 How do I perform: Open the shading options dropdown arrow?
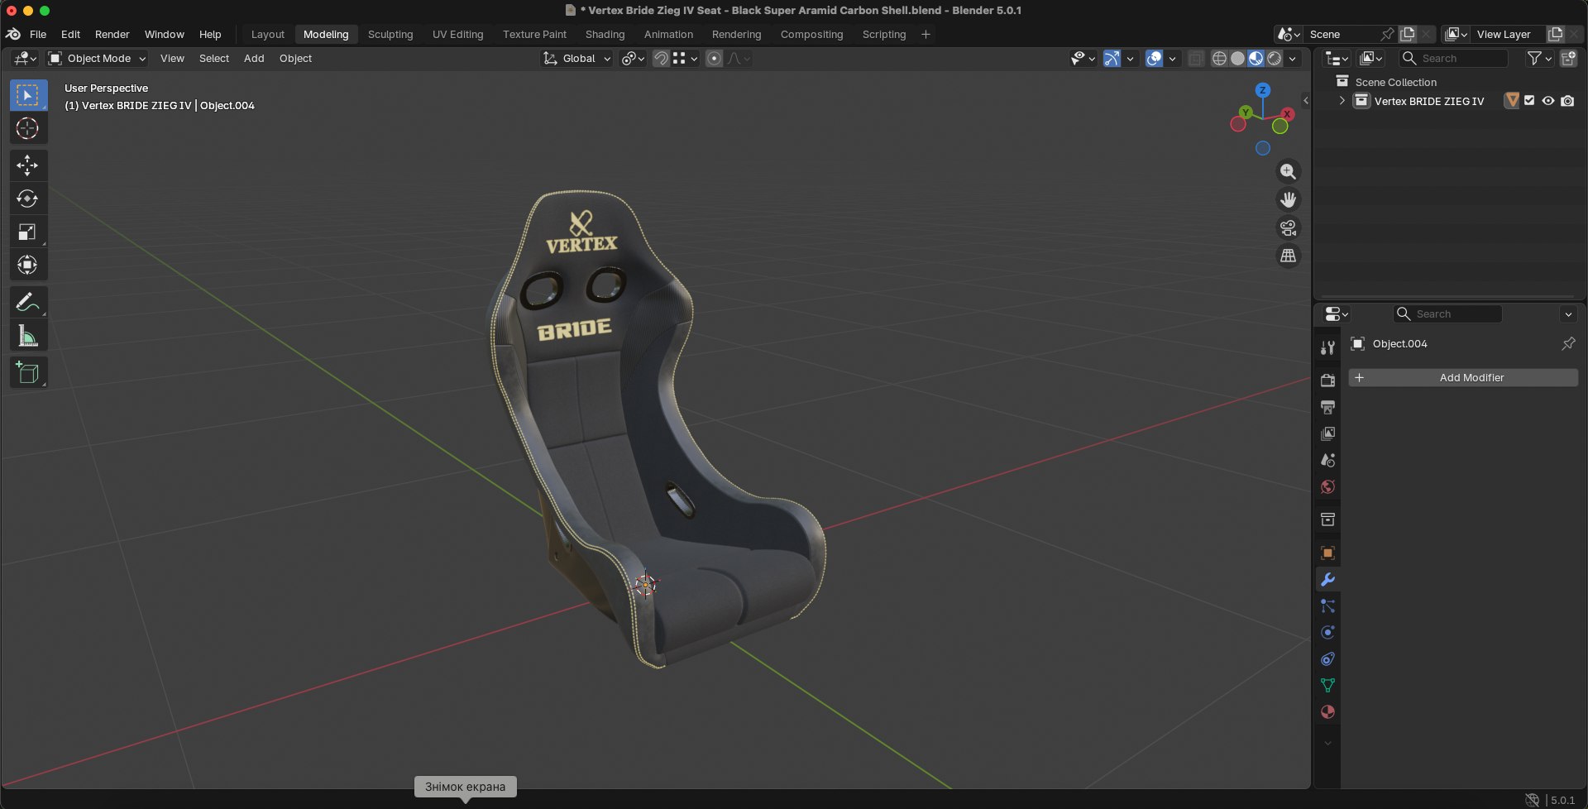coord(1293,58)
